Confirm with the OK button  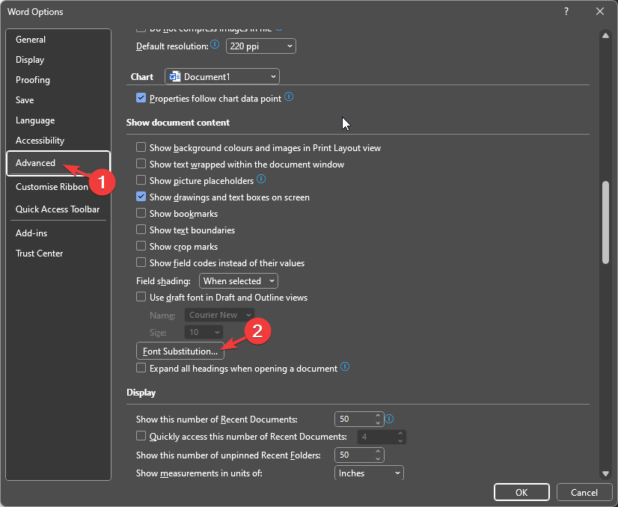point(521,493)
